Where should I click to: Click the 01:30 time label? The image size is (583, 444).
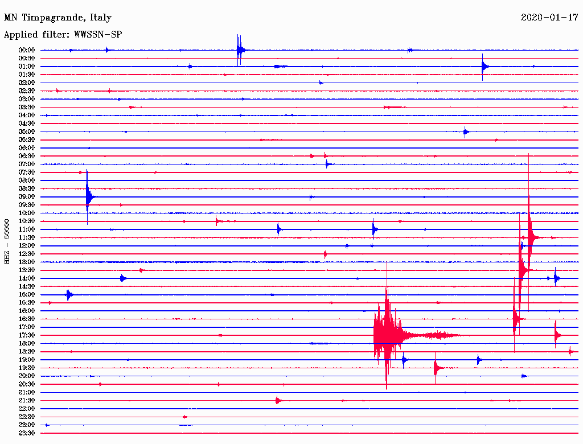click(27, 75)
